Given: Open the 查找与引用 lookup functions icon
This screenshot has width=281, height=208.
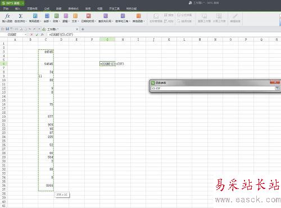Looking at the screenshot, I should click(x=106, y=16).
